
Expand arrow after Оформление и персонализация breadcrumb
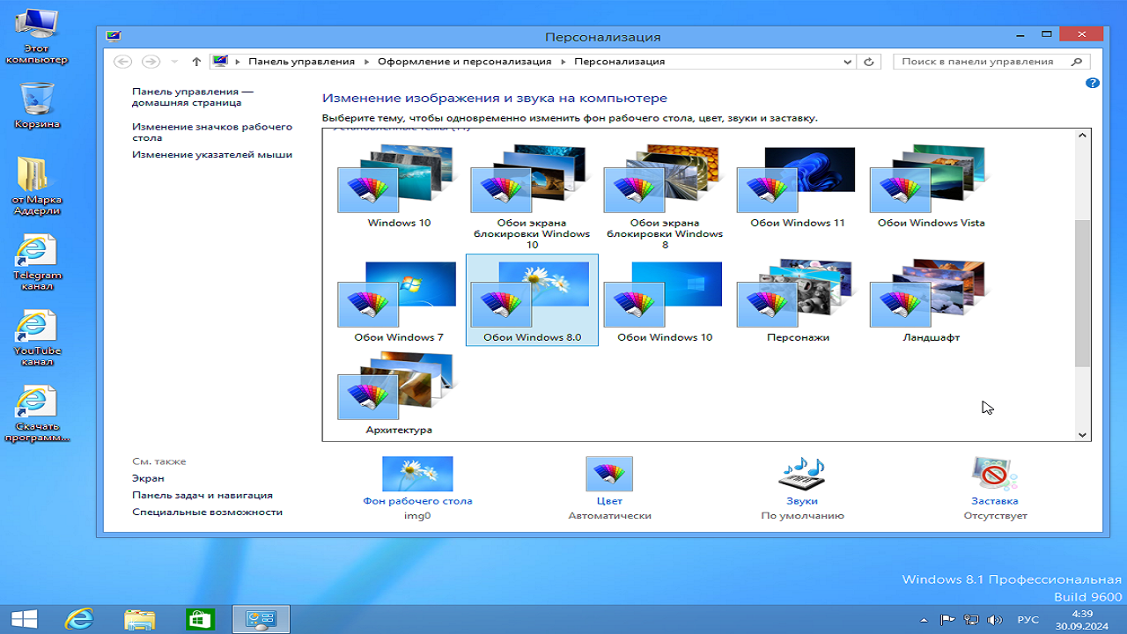point(563,62)
